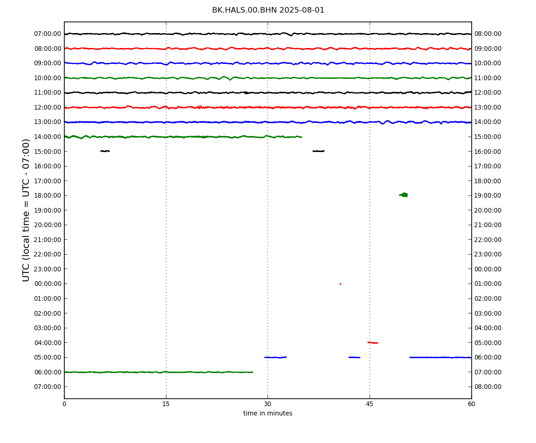Select the blue trace on left 13:00:00 row
Image resolution: width=536 pixels, height=443 pixels.
[x=268, y=122]
